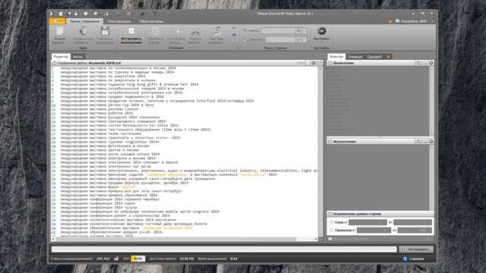Image resolution: width=486 pixels, height=273 pixels.
Task: Focus the Найти search input field
Action: (278, 30)
